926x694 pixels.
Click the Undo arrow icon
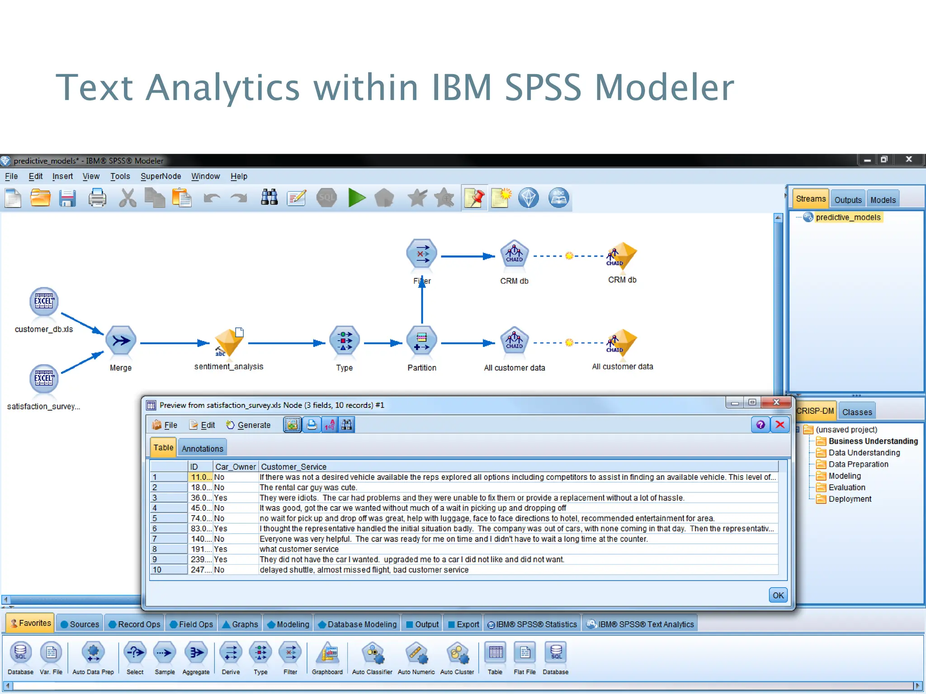click(x=212, y=198)
